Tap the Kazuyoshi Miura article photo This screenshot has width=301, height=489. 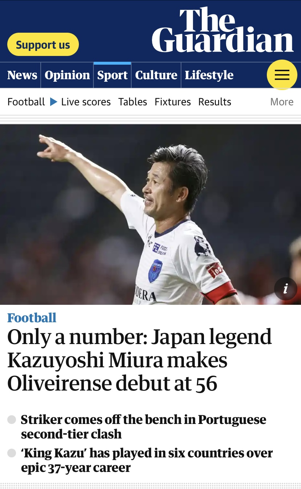coord(150,214)
